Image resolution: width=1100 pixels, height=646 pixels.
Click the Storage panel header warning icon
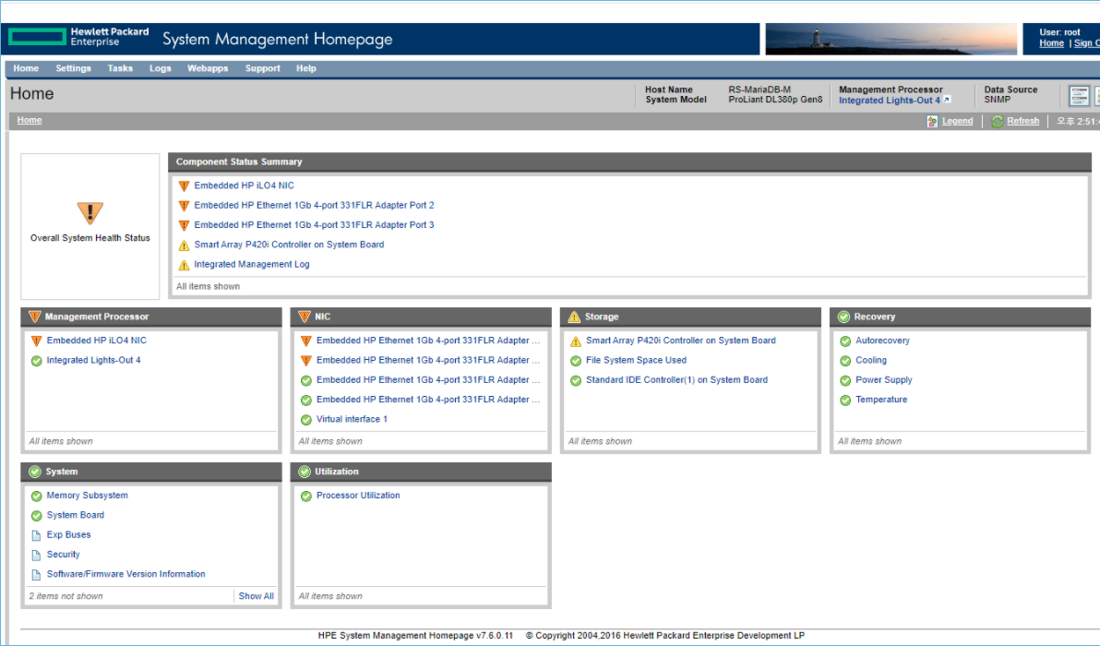(574, 317)
